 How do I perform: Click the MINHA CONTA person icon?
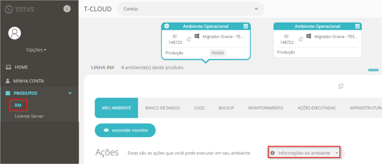(x=8, y=81)
